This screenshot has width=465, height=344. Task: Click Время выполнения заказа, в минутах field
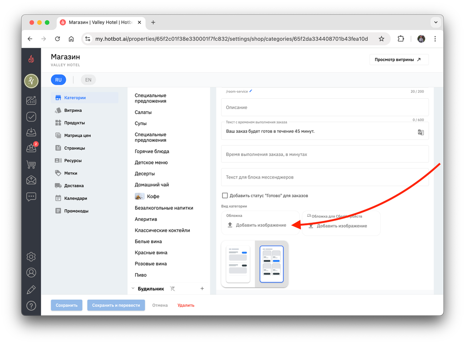click(x=325, y=154)
